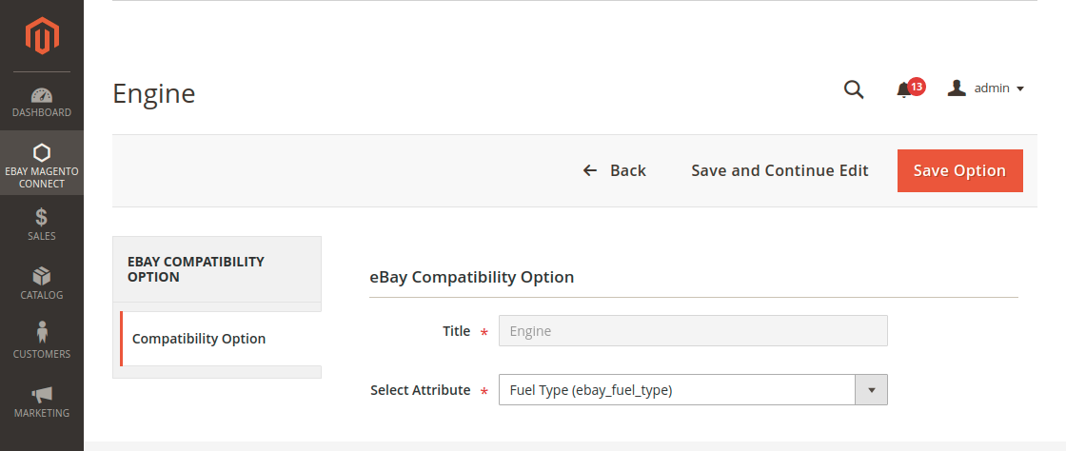Open the Dashboard gauge icon
The image size is (1066, 451).
[42, 95]
